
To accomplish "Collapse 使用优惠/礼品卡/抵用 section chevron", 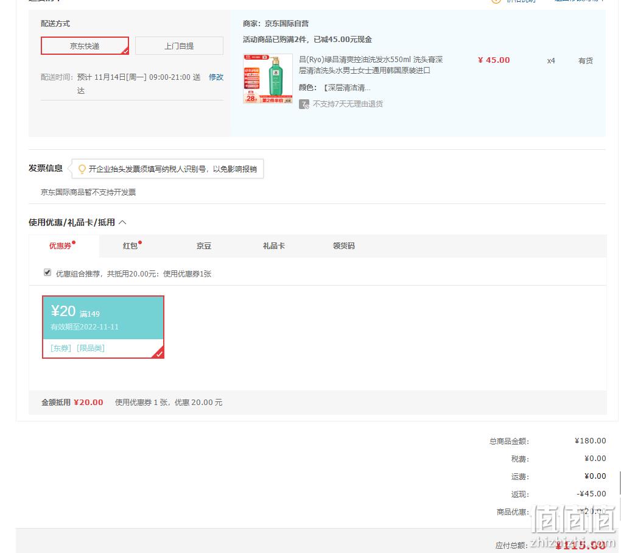I will tap(123, 222).
